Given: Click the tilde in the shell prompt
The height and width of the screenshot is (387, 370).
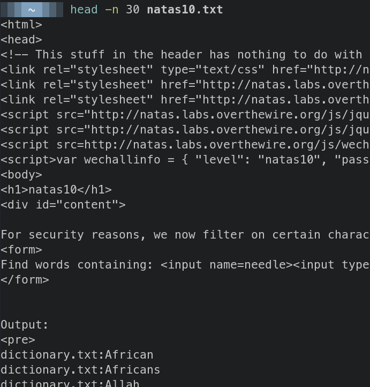Looking at the screenshot, I should coord(32,10).
